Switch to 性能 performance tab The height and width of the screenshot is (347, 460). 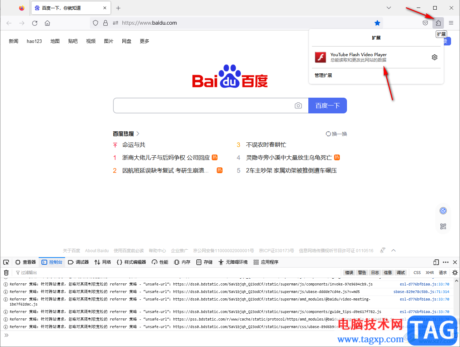coord(160,262)
